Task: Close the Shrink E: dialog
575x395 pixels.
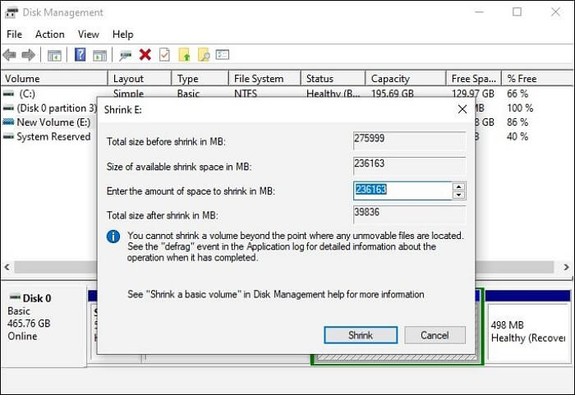Action: click(462, 109)
